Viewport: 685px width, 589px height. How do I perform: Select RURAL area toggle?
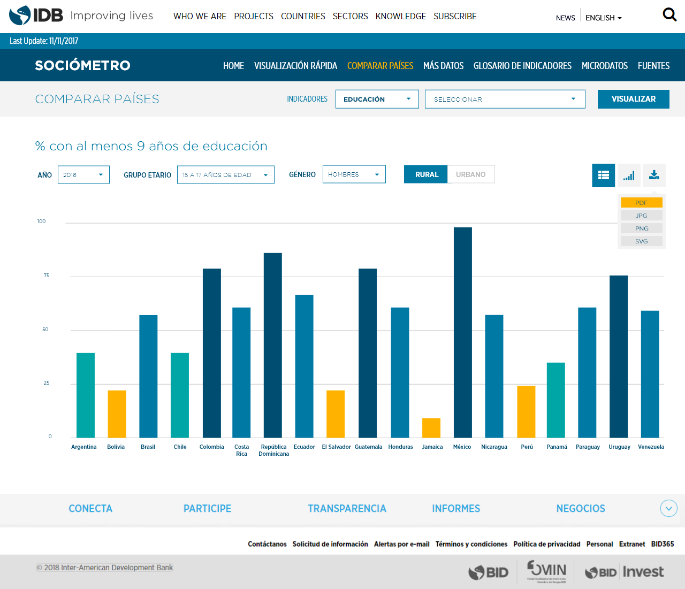[x=426, y=174]
